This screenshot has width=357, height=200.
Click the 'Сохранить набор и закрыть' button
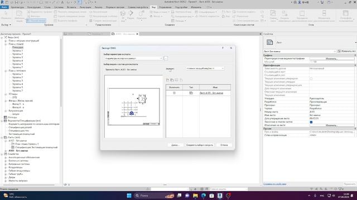tap(200, 145)
